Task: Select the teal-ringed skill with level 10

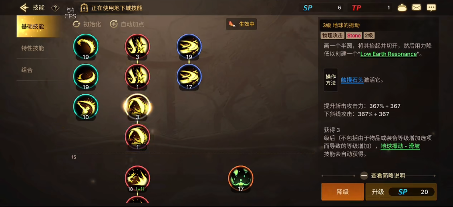Action: point(86,107)
